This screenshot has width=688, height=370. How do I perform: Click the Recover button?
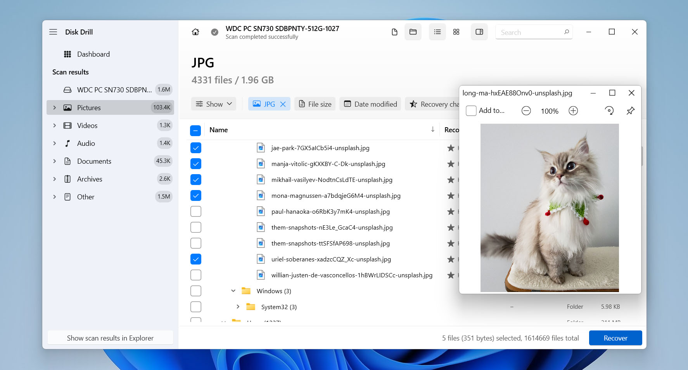click(x=615, y=338)
